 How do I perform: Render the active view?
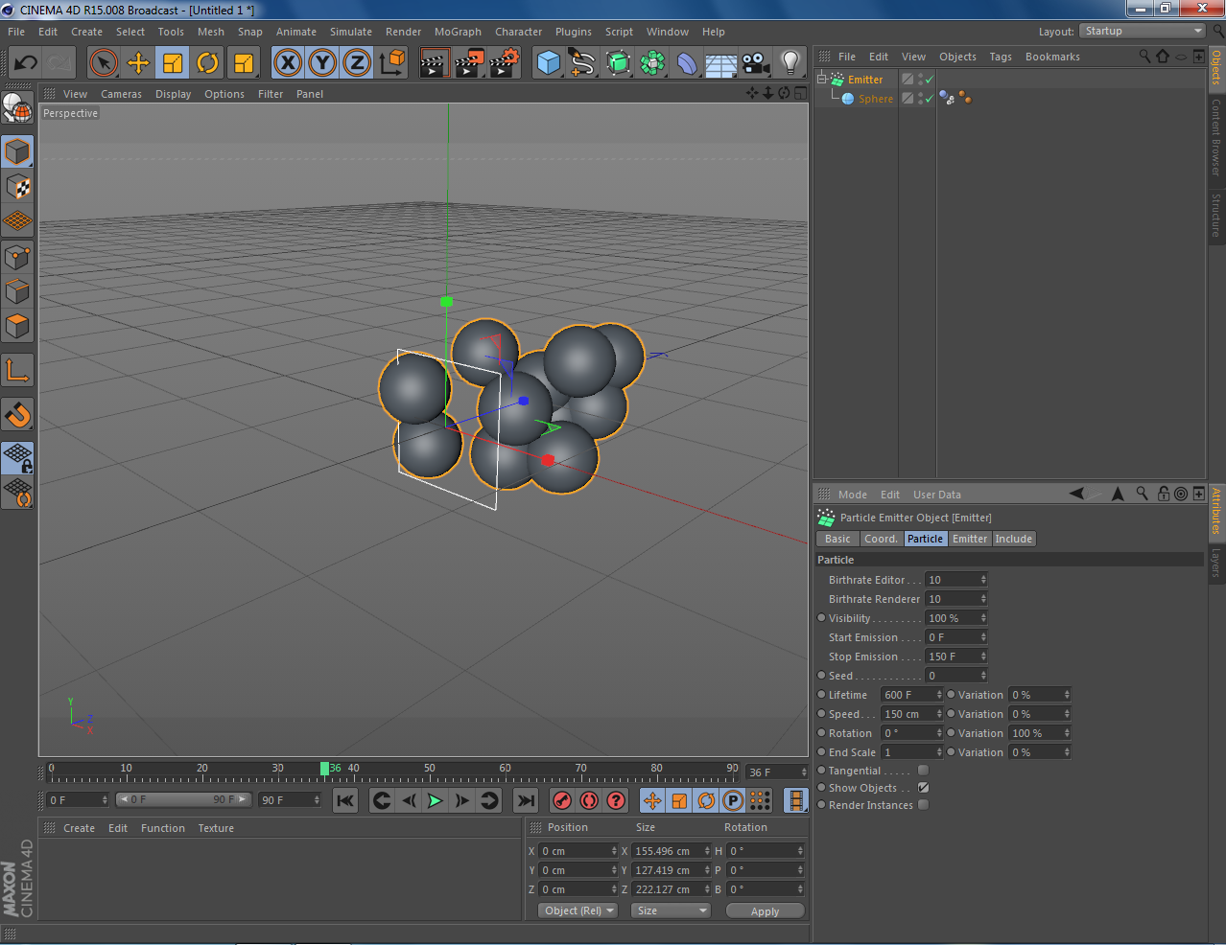pos(435,63)
